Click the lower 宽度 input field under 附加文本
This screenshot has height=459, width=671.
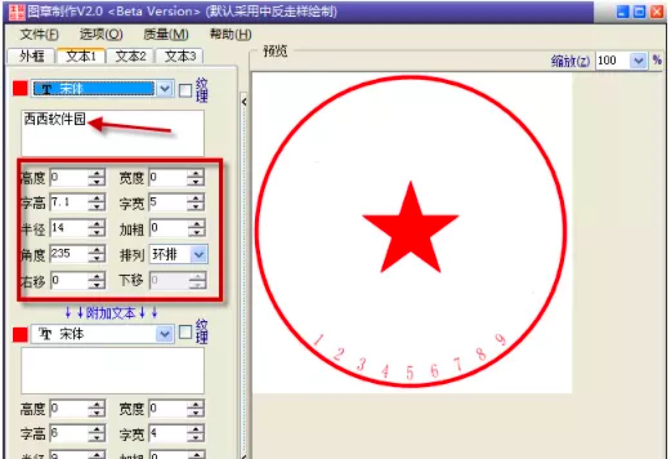click(x=168, y=409)
